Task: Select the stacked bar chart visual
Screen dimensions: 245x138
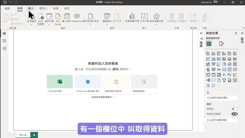Action: tap(208, 53)
